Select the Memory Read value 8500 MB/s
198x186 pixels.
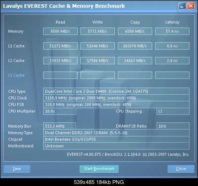[x=61, y=31]
